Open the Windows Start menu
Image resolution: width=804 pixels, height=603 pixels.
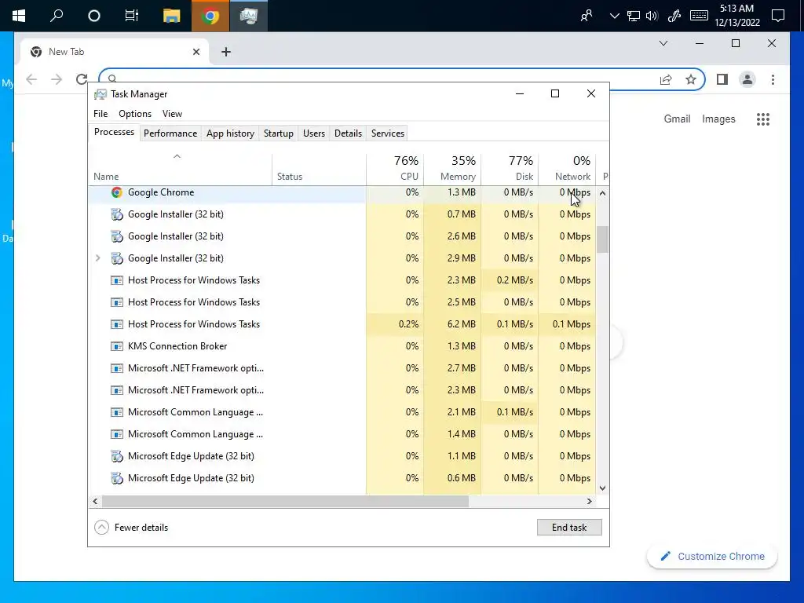[19, 16]
